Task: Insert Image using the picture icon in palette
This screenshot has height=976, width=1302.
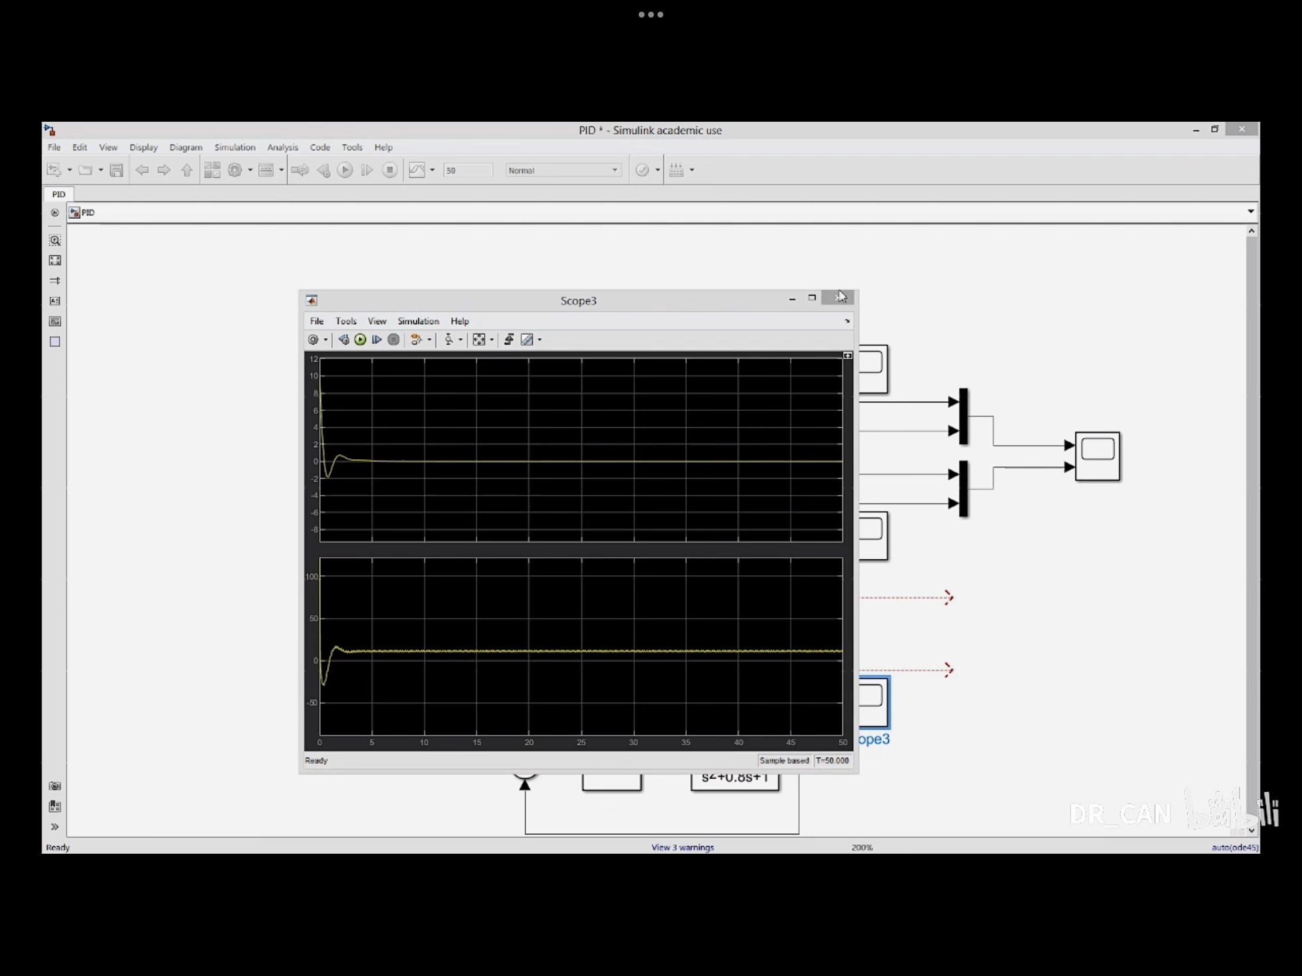Action: point(55,321)
